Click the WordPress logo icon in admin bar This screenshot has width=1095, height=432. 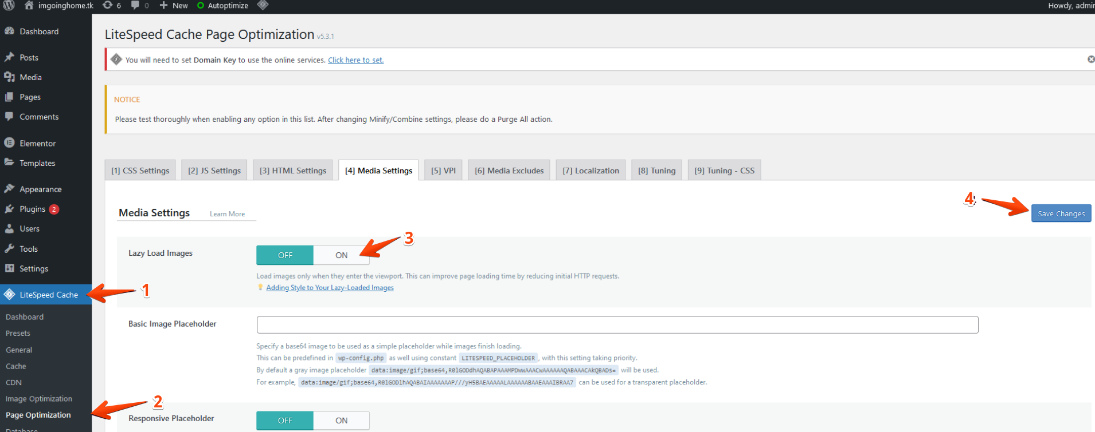[x=9, y=5]
